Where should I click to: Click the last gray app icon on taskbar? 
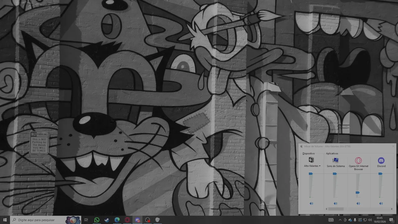tap(158, 220)
